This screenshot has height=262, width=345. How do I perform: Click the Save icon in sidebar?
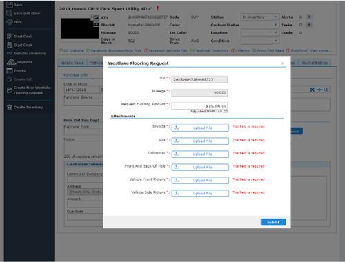(x=10, y=5)
